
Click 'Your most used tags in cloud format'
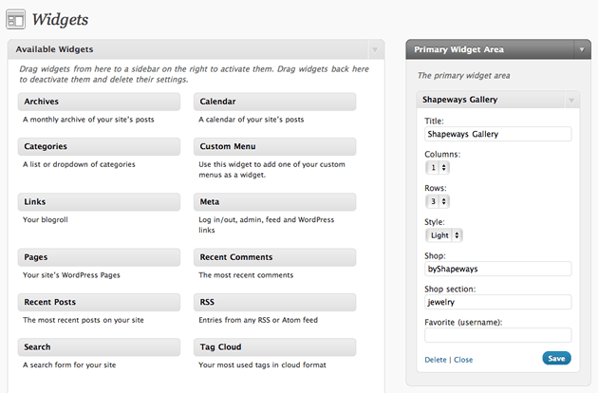(262, 365)
